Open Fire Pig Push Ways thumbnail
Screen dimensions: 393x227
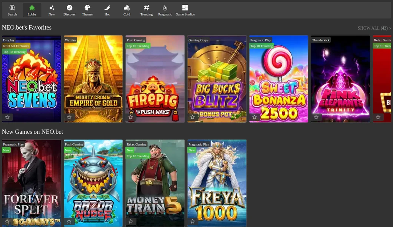coord(155,79)
